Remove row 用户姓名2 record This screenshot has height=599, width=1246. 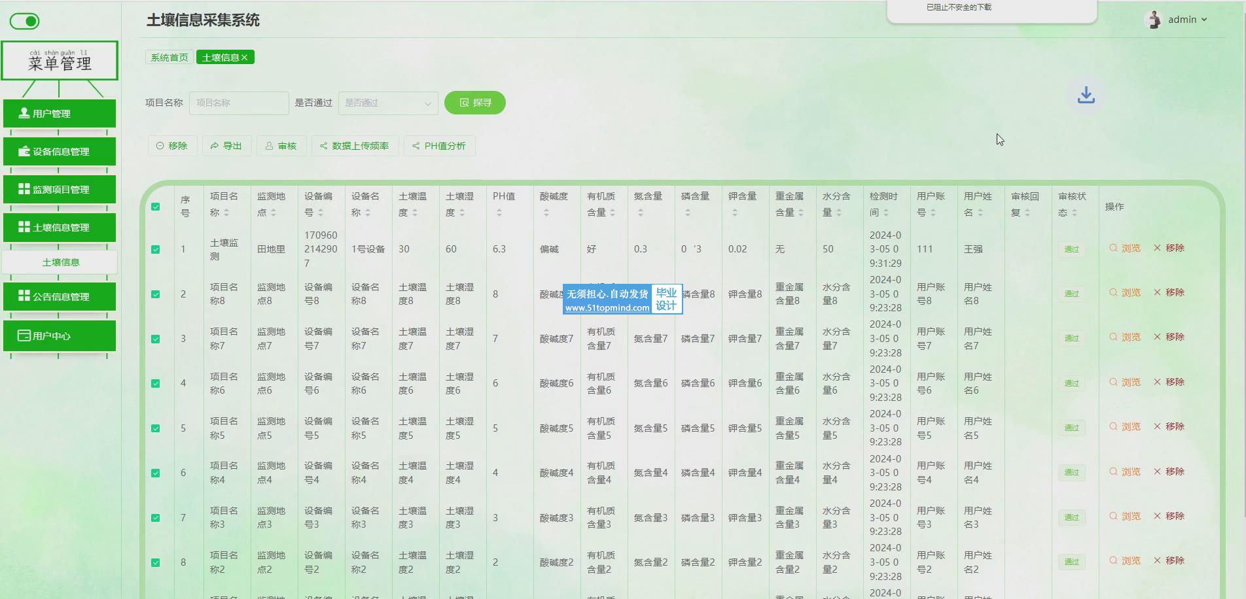pyautogui.click(x=1169, y=561)
